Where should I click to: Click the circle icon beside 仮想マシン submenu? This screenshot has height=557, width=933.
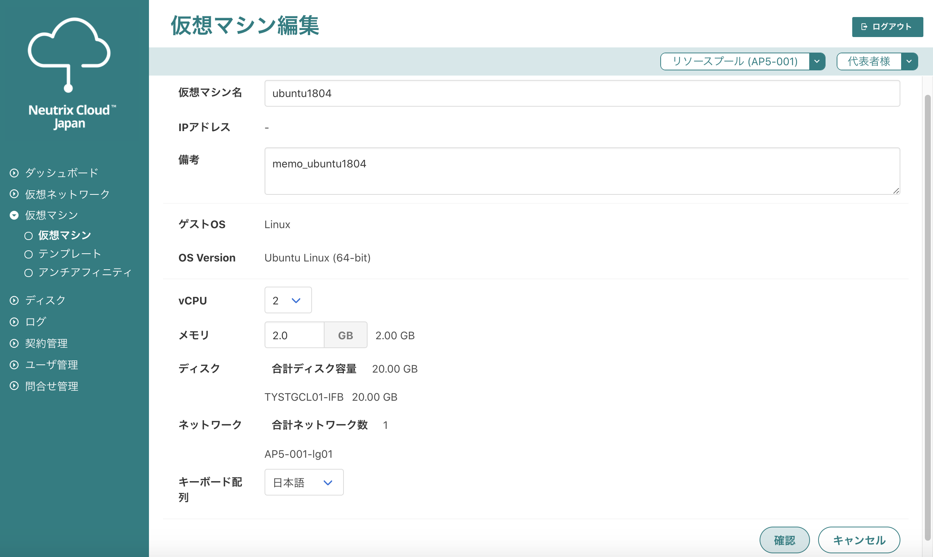click(29, 236)
